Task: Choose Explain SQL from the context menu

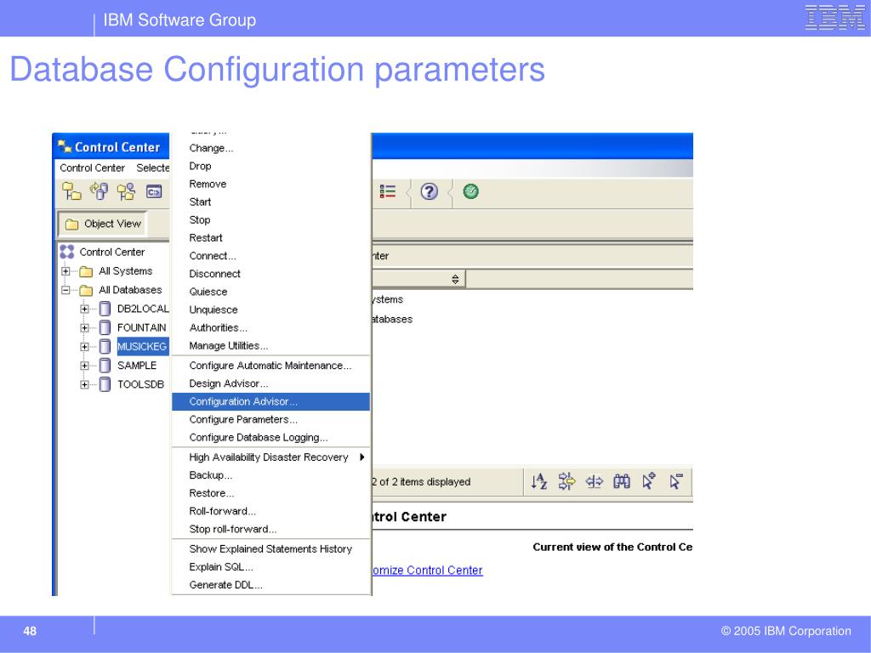Action: point(271,567)
